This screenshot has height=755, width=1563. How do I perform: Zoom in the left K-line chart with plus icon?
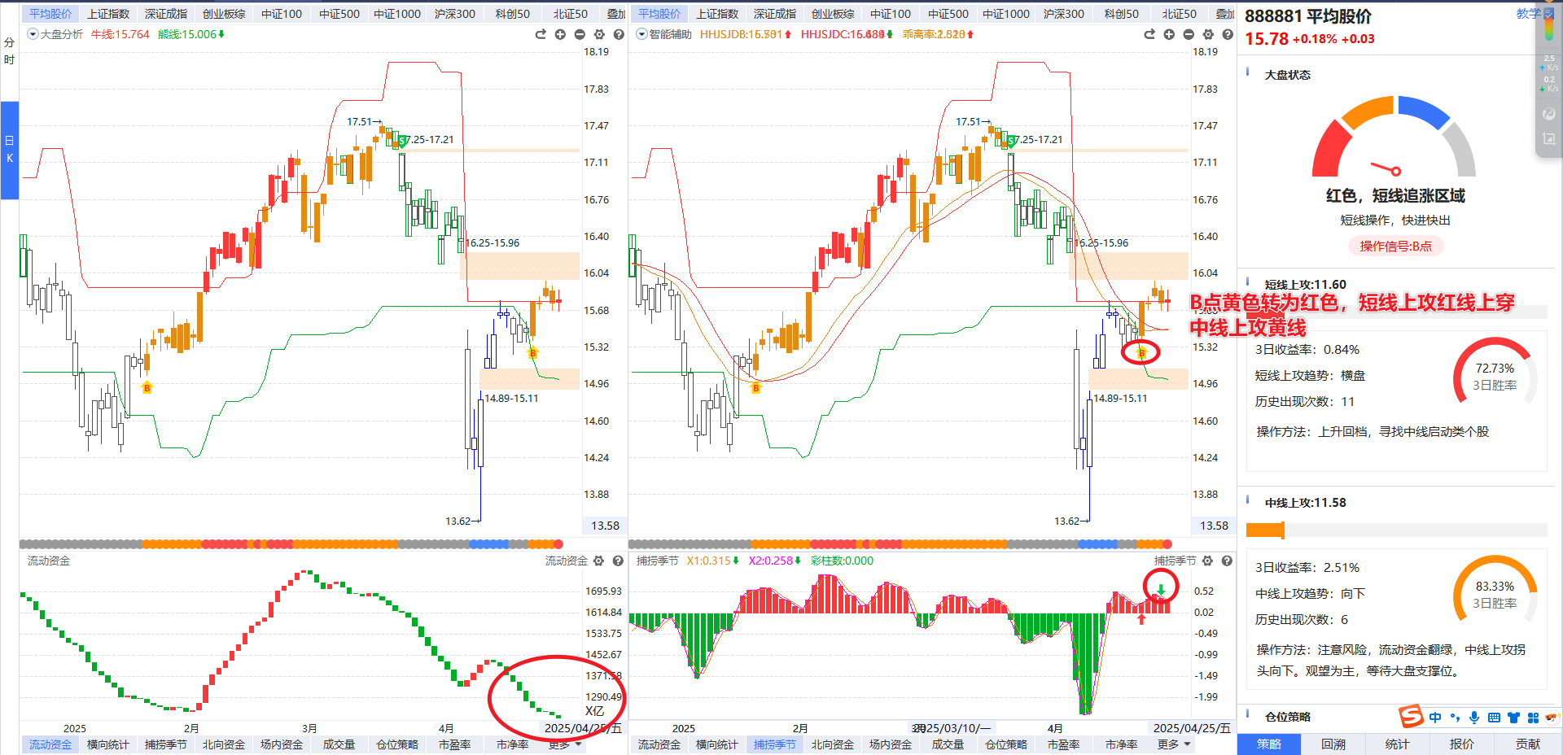(560, 34)
